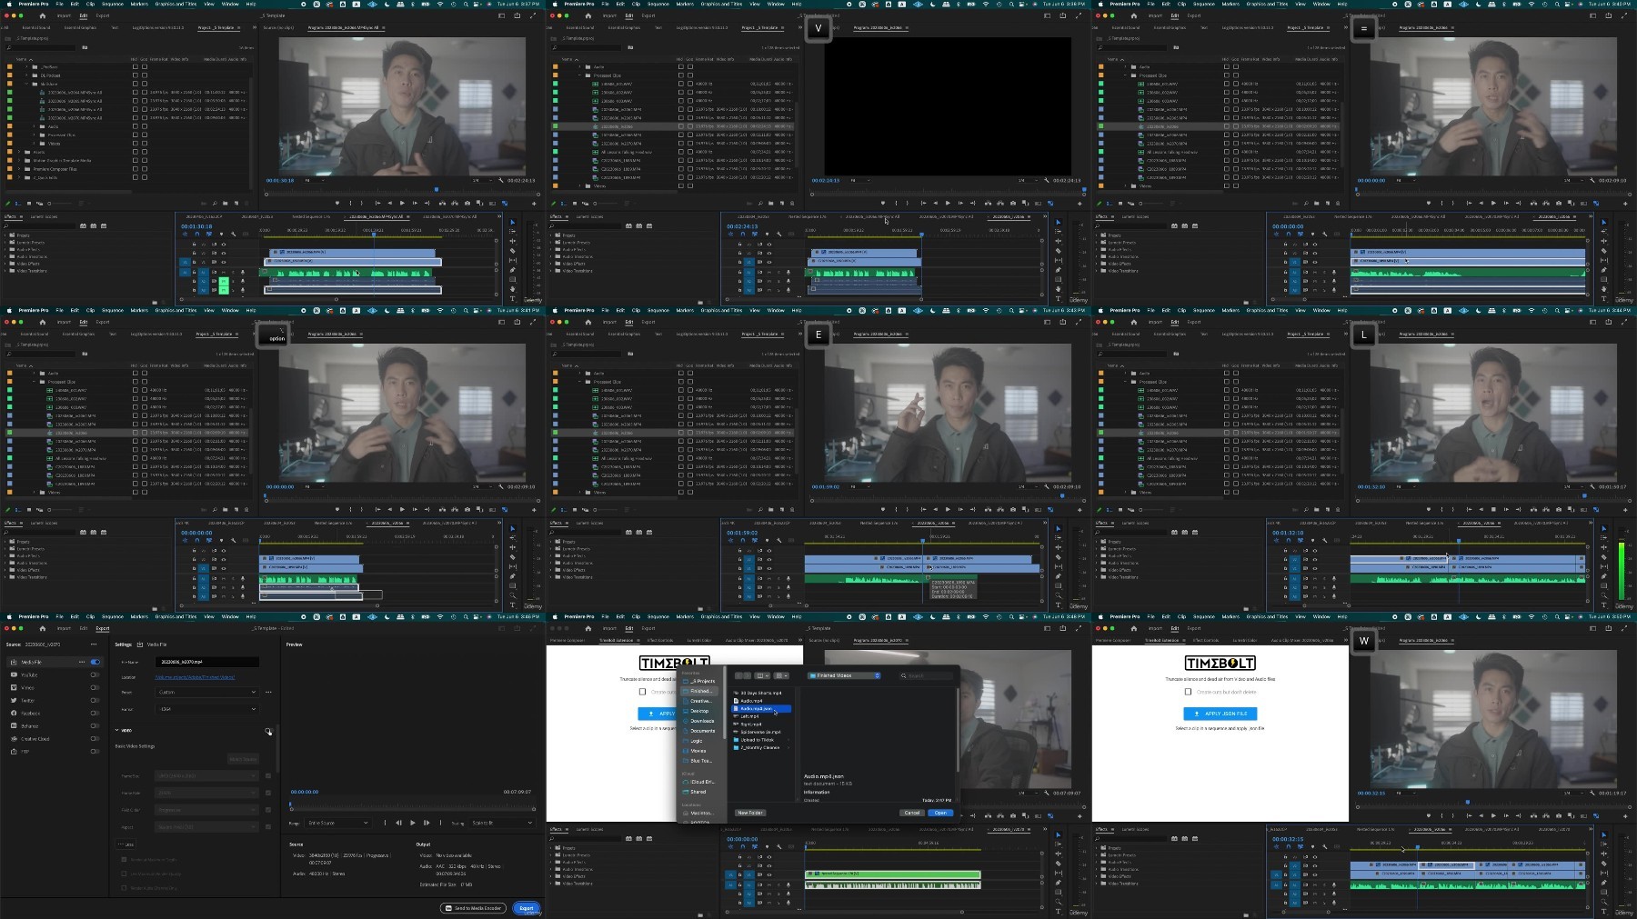Click Open in the file dialog
1637x919 pixels.
pyautogui.click(x=940, y=813)
